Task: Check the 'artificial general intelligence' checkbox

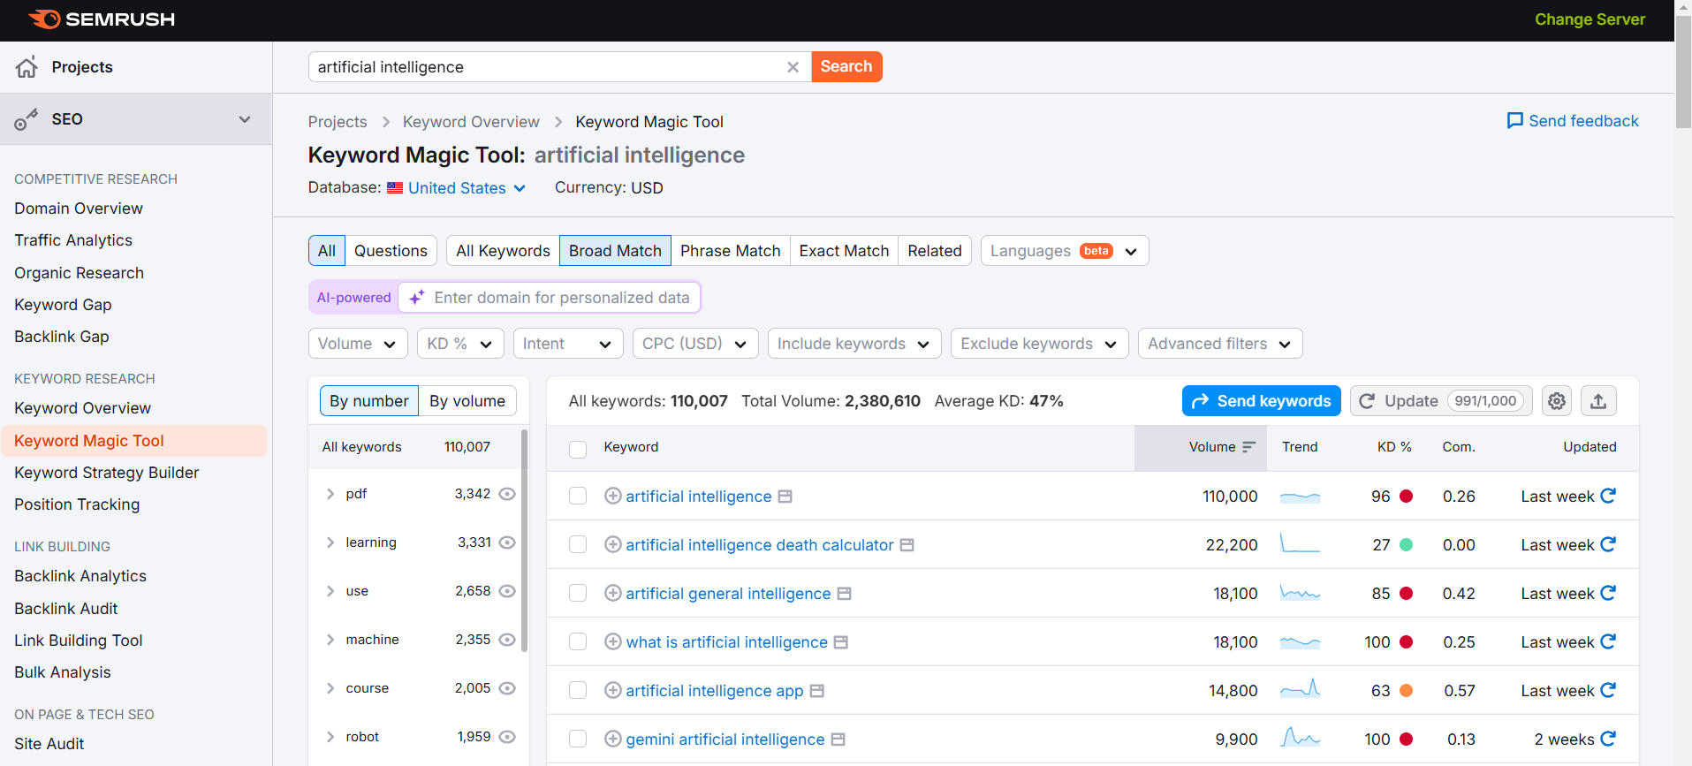Action: 578,594
